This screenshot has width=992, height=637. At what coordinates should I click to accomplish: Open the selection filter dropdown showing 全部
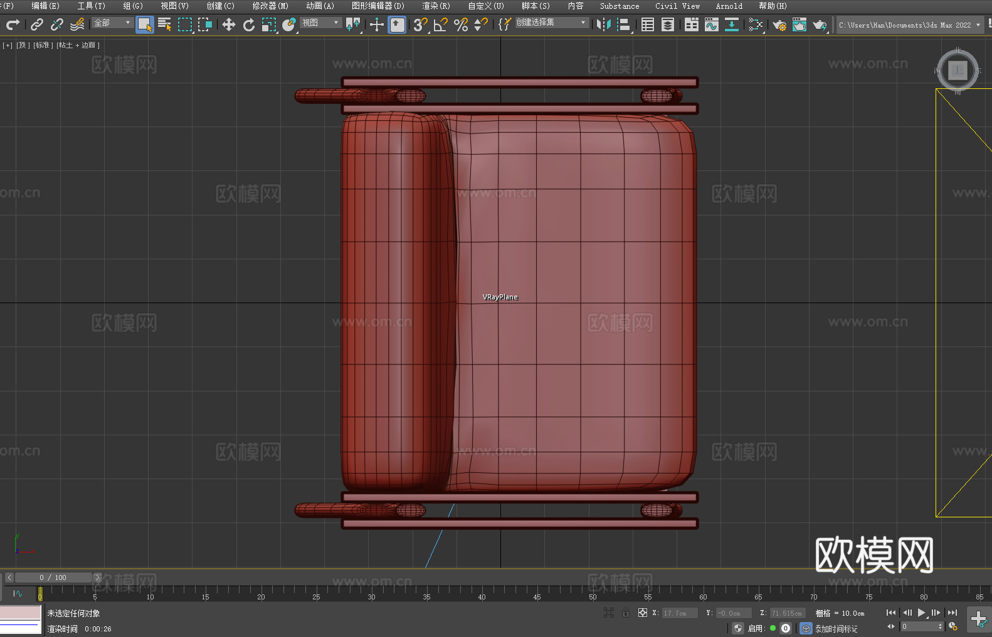(112, 23)
